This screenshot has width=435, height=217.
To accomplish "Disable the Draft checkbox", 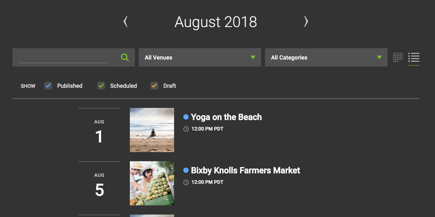I will click(154, 86).
